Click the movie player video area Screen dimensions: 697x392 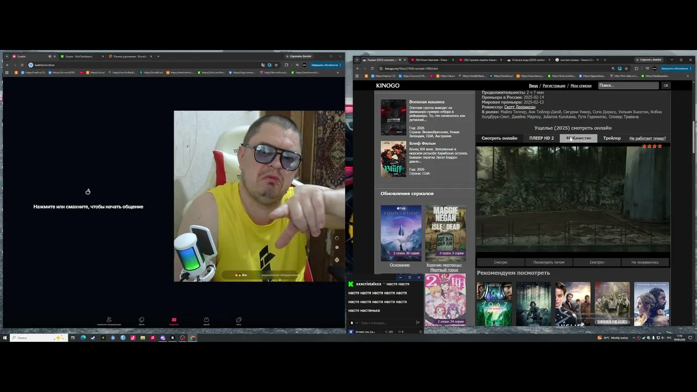click(573, 199)
